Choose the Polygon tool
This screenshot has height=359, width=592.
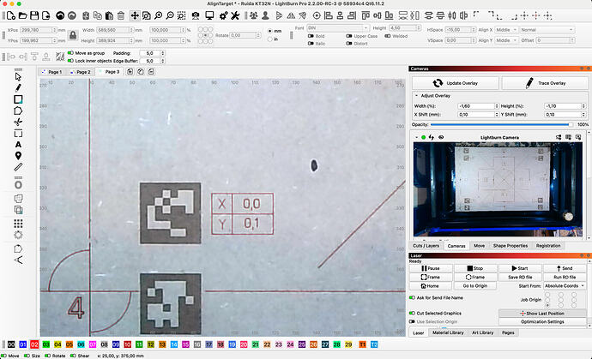coord(18,111)
